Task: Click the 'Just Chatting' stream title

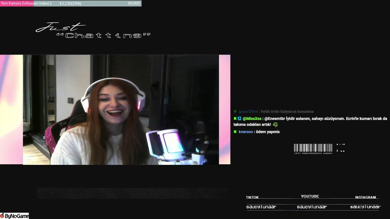Action: [x=93, y=31]
